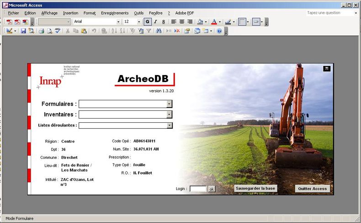Sort ascending with the A-Z icon
The width and height of the screenshot is (361, 223).
pos(114,31)
